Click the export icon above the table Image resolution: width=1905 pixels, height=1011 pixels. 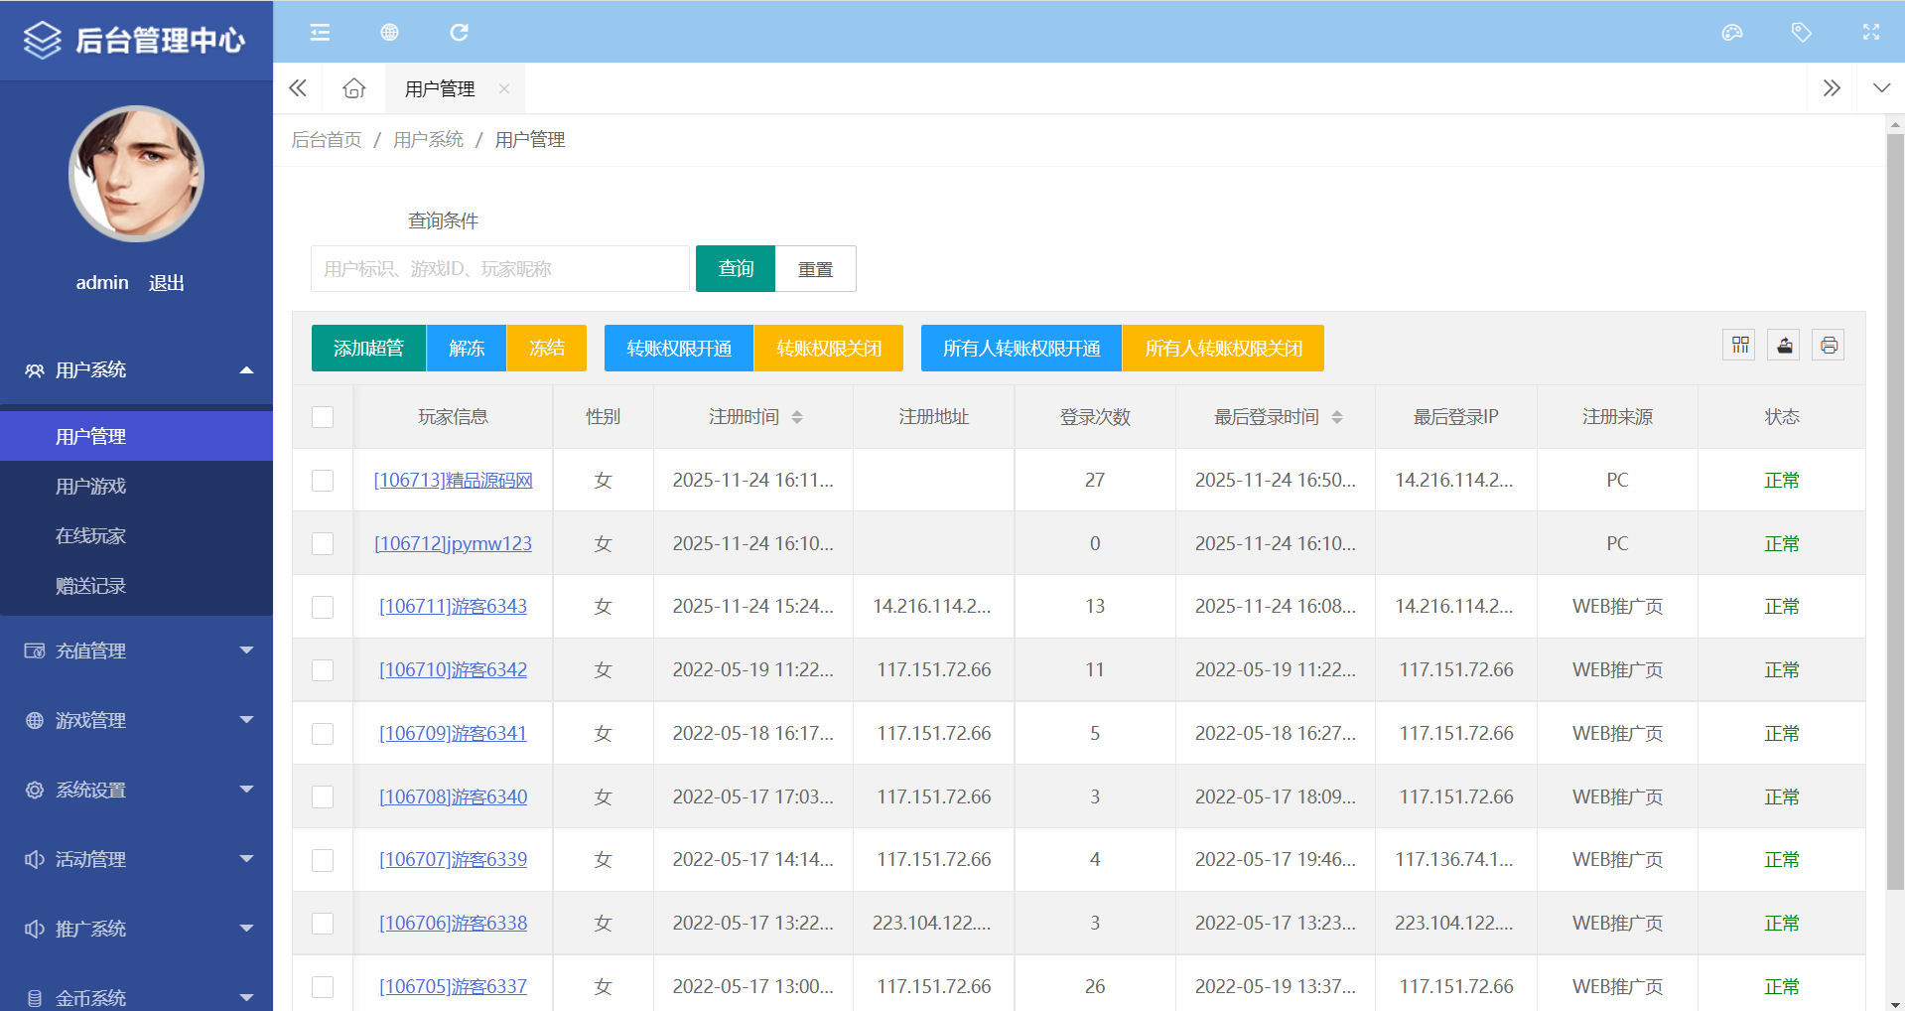point(1784,346)
